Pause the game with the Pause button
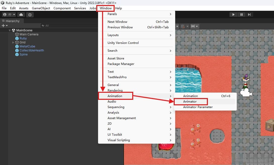Screen dimensions: 274x165 coord(242,15)
